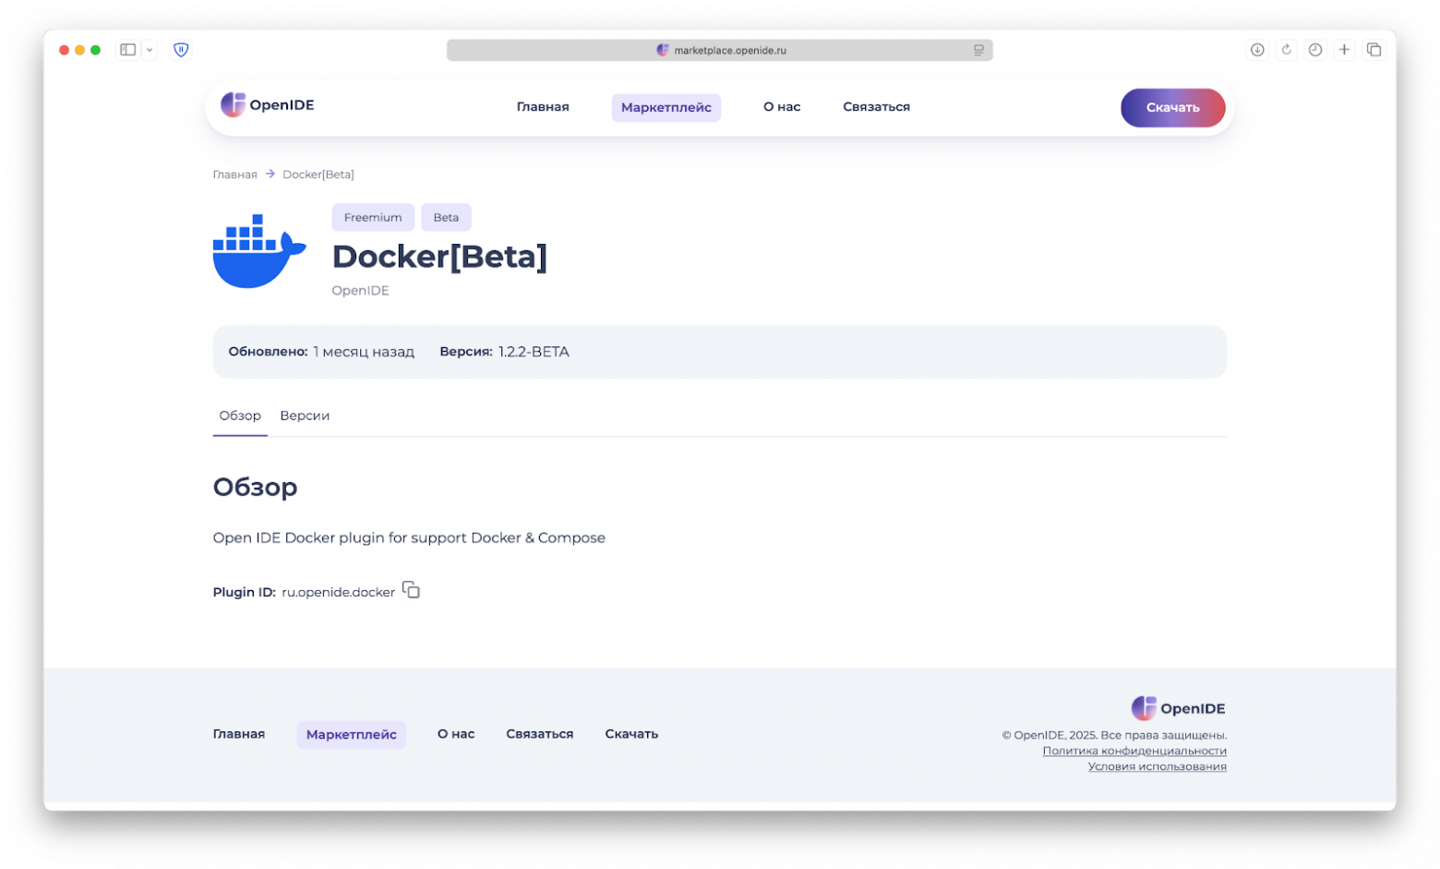Click the '1 месяц назад' update date
This screenshot has width=1440, height=869.
(364, 352)
